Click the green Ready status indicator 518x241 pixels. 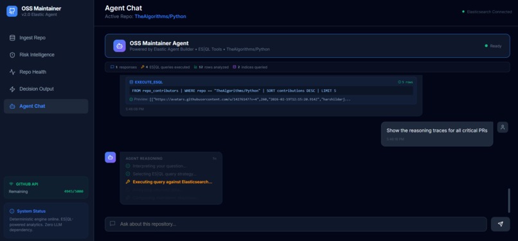tap(493, 46)
